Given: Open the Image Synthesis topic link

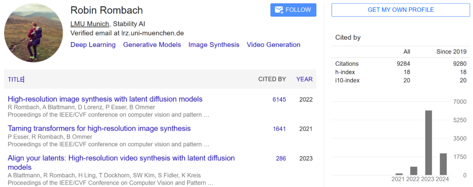Looking at the screenshot, I should click(214, 45).
